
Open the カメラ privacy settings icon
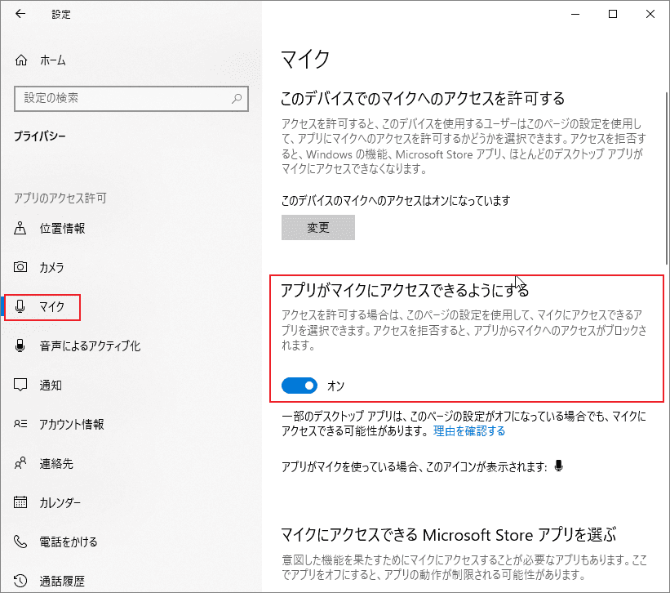20,268
